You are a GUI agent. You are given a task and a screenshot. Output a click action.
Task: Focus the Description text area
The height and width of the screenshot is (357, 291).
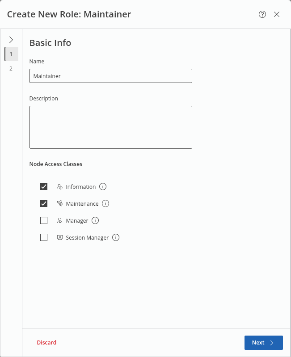(x=110, y=127)
